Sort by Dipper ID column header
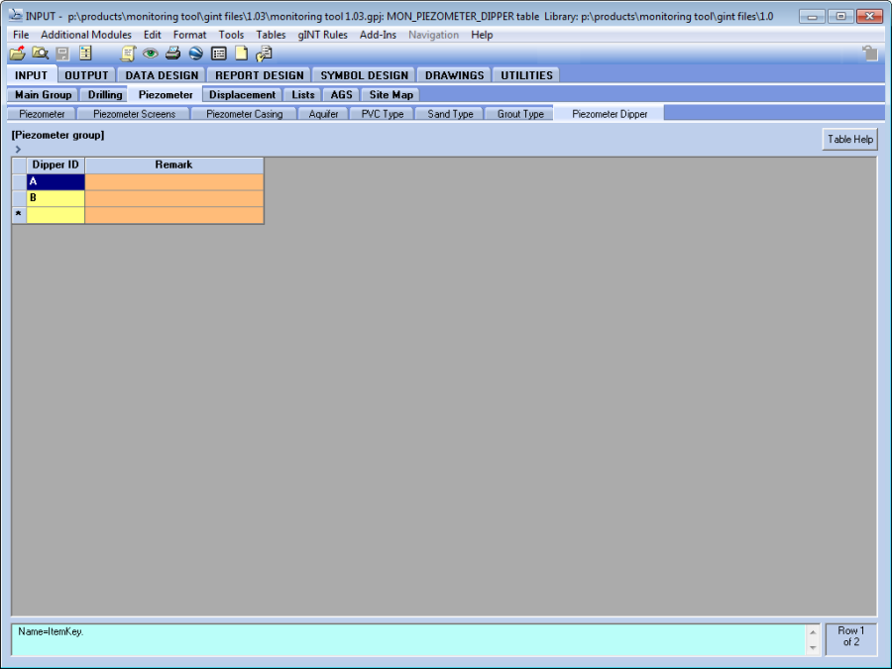892x669 pixels. point(56,165)
